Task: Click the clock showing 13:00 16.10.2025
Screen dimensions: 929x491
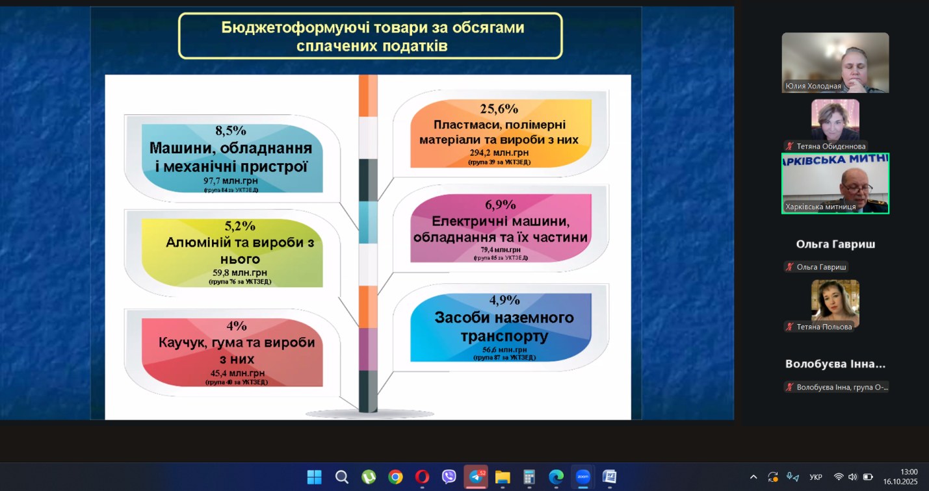Action: click(x=900, y=477)
